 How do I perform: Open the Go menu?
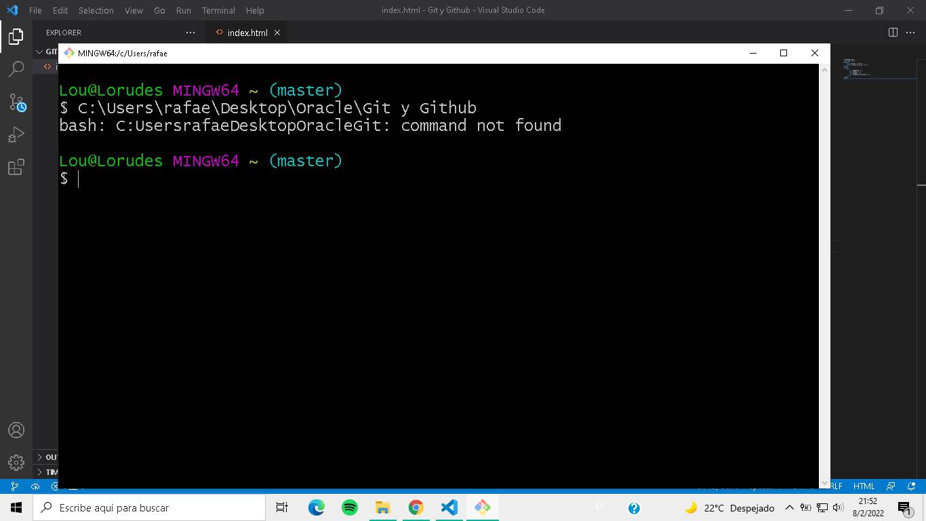tap(159, 10)
